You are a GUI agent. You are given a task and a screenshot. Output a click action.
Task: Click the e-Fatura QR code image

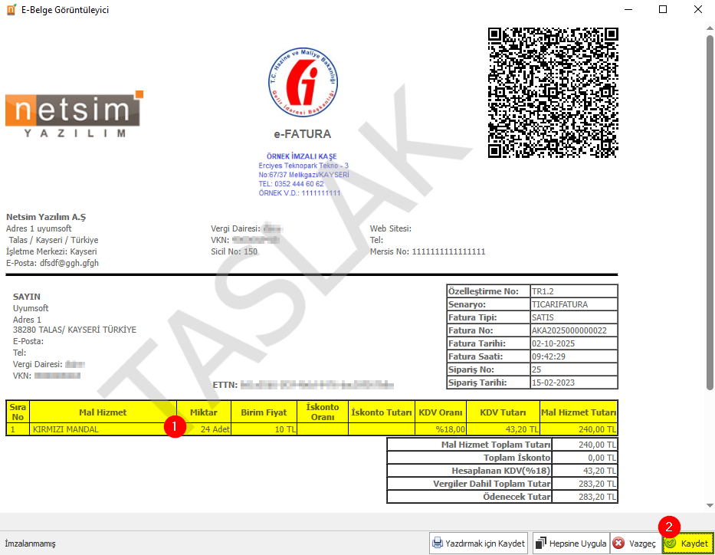tap(553, 92)
